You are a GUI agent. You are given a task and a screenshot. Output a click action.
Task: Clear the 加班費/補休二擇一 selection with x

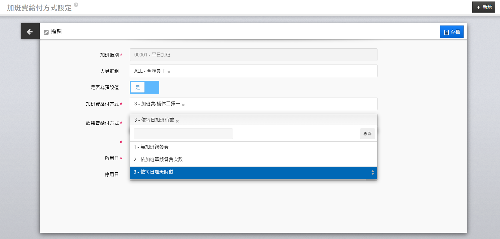[183, 105]
